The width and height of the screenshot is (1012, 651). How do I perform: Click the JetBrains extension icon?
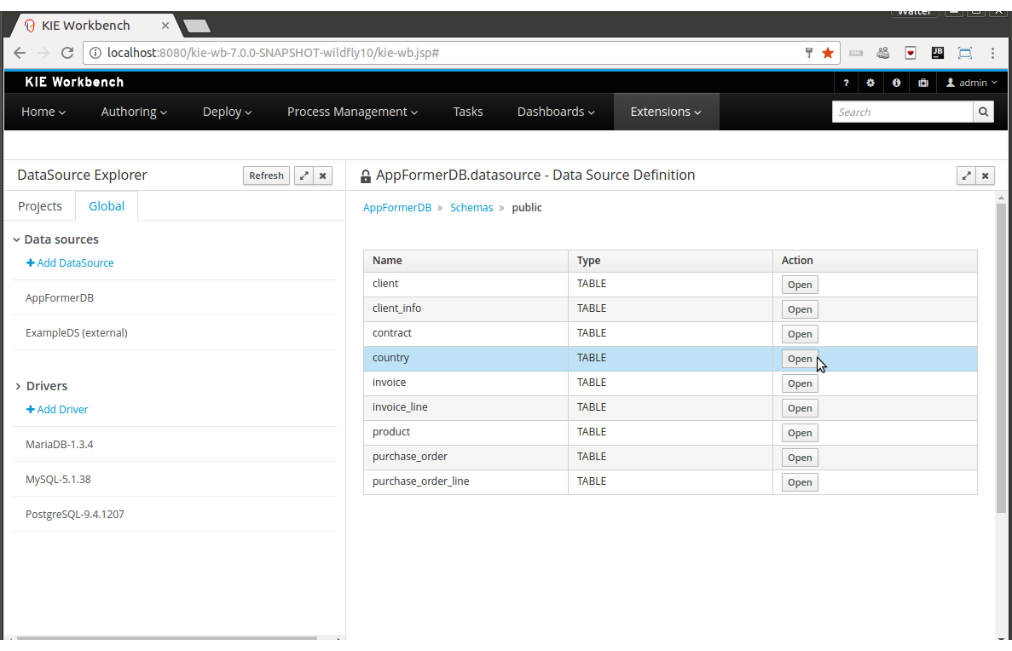point(937,53)
